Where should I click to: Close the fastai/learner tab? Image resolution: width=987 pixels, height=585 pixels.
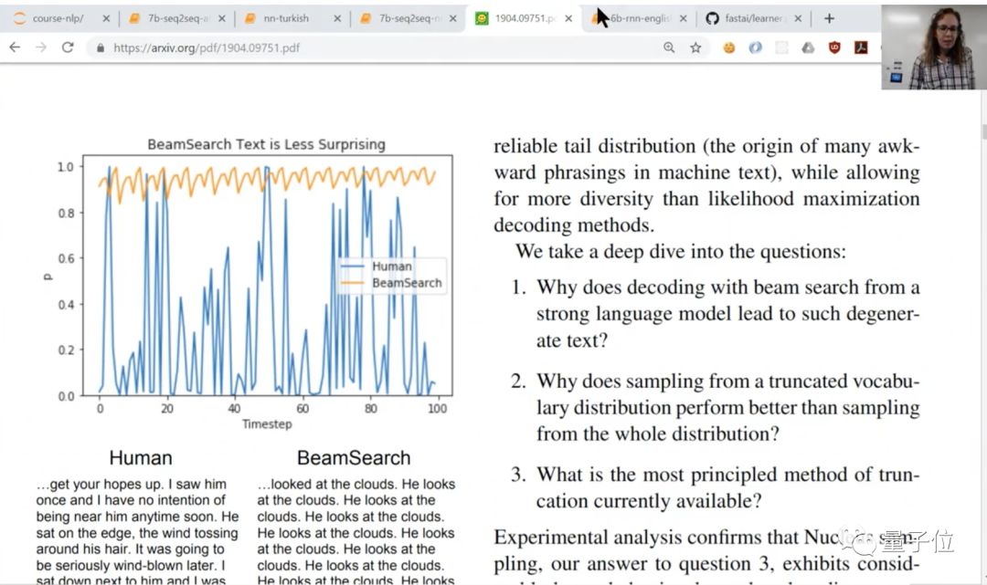coord(798,19)
